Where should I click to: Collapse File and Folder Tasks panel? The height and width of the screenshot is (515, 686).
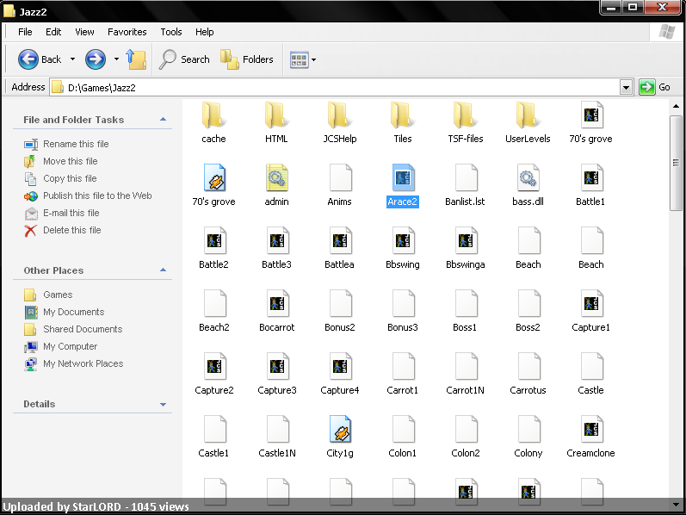163,119
